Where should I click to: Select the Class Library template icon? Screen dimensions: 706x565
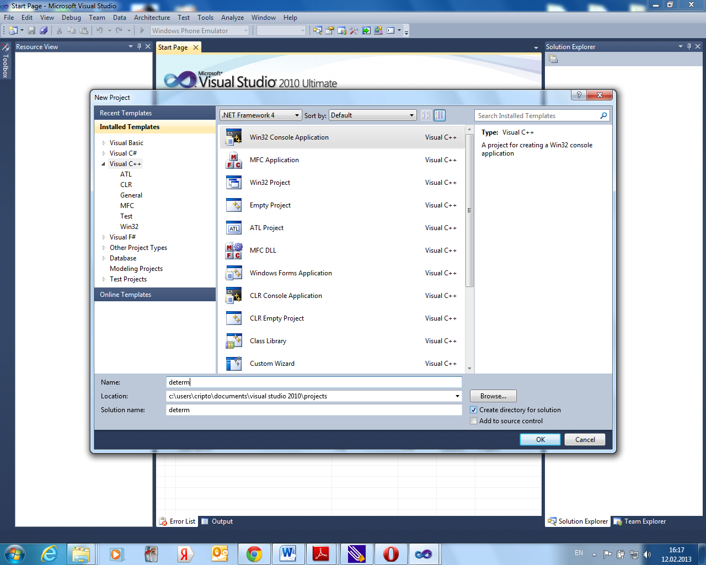coord(234,341)
